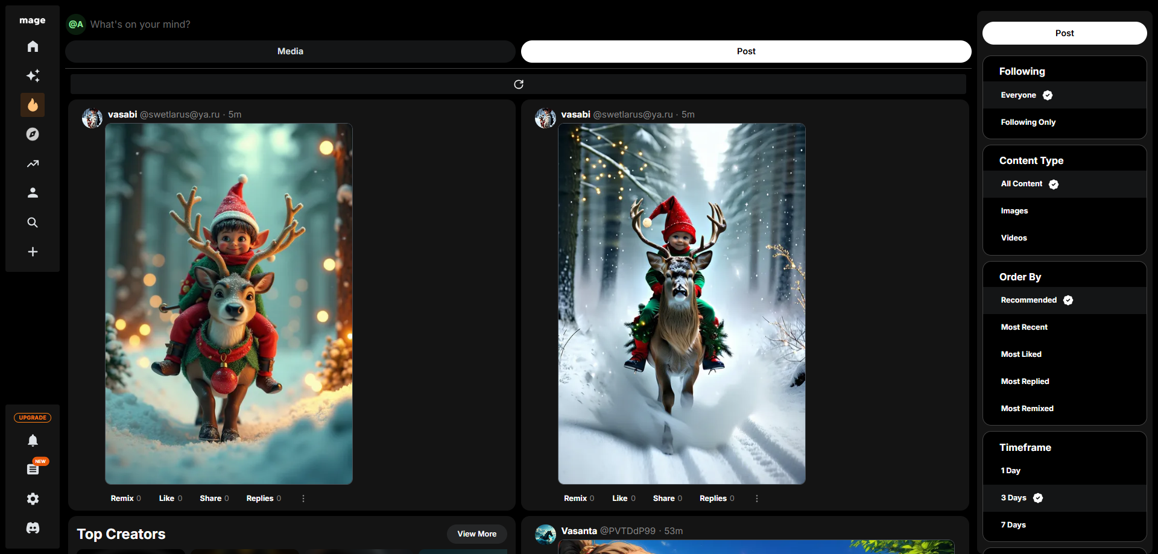Screen dimensions: 1158x554
Task: Open the sparkles Create icon
Action: [33, 76]
